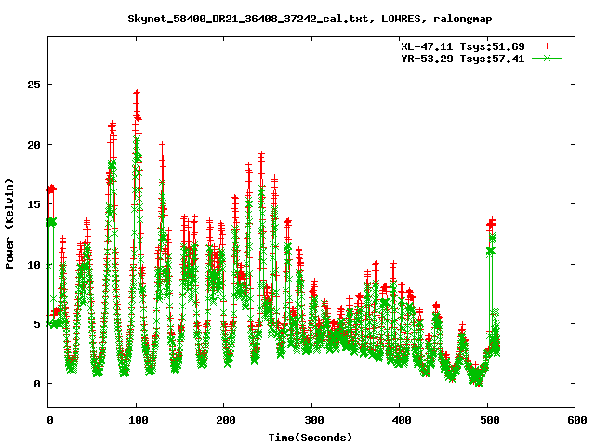Click the tallest red peak near 100 seconds
Viewport: 595px width, 446px height.
[x=137, y=93]
